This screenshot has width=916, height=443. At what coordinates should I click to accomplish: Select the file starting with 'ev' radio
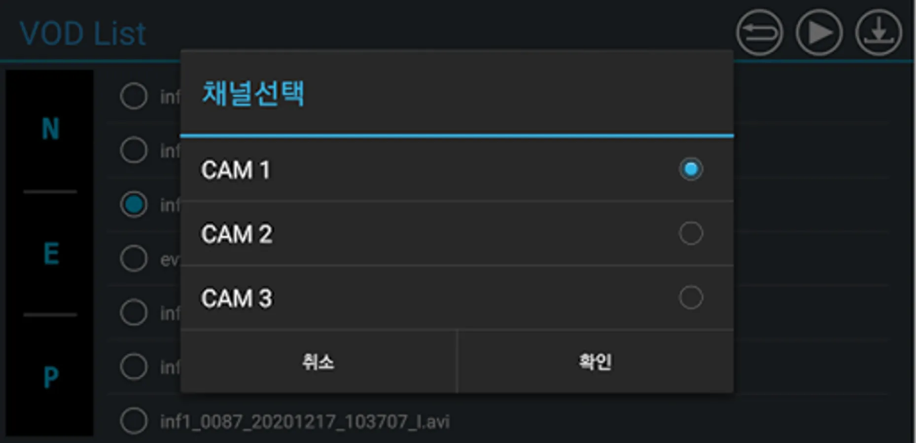click(x=134, y=258)
